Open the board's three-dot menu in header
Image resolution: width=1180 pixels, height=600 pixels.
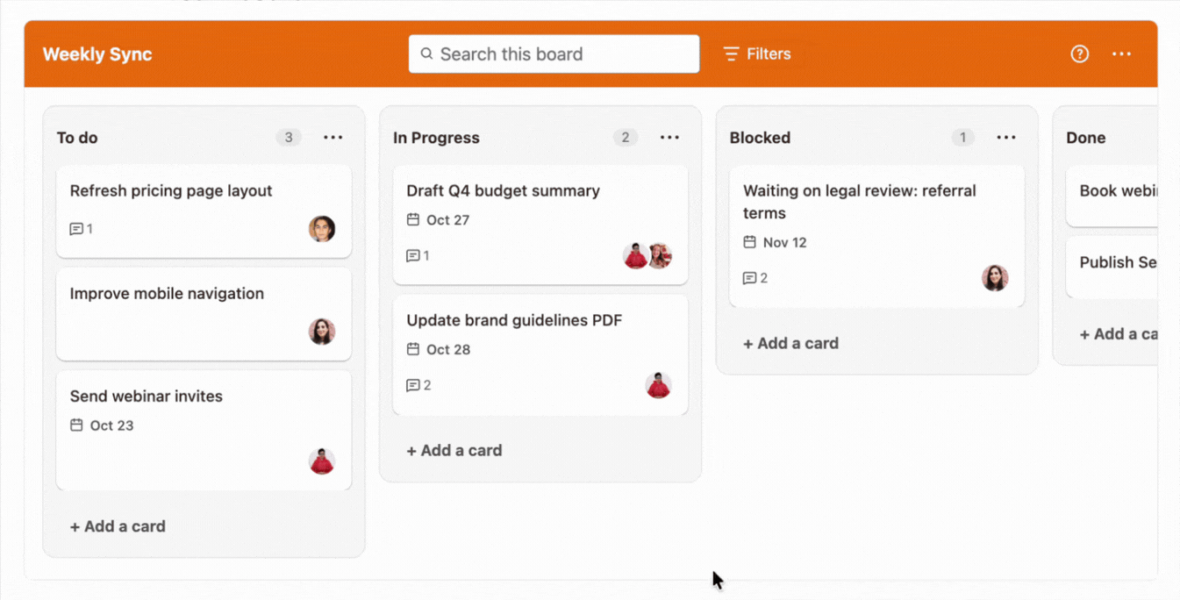pyautogui.click(x=1121, y=54)
